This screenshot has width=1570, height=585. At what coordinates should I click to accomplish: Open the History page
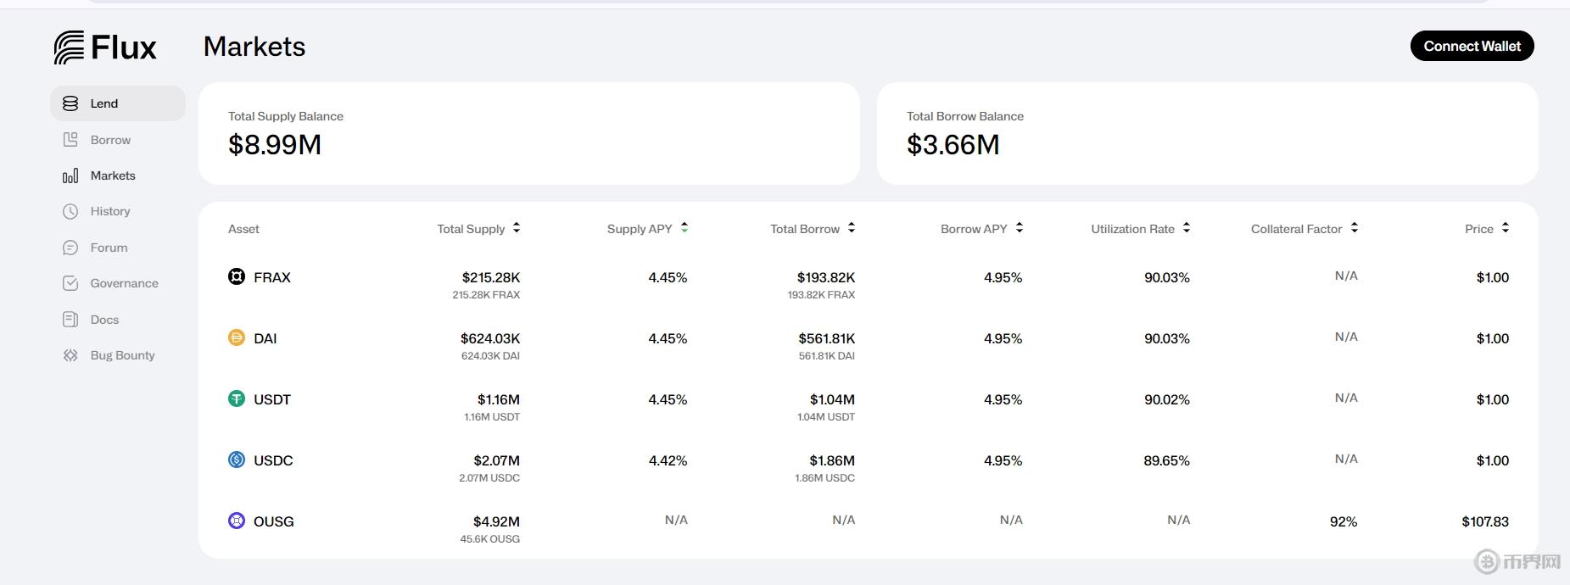tap(118, 211)
